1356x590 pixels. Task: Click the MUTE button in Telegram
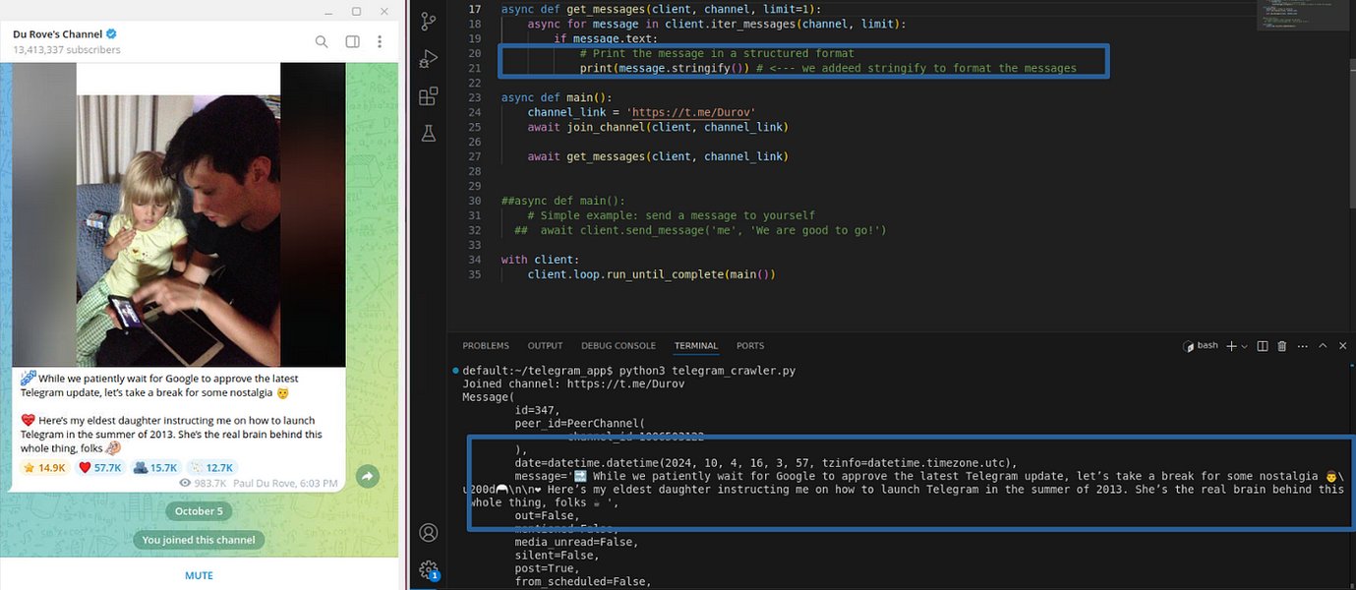199,575
